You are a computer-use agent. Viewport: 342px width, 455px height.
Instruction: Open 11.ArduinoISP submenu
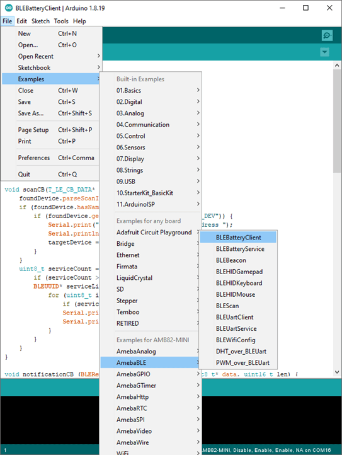tap(151, 204)
